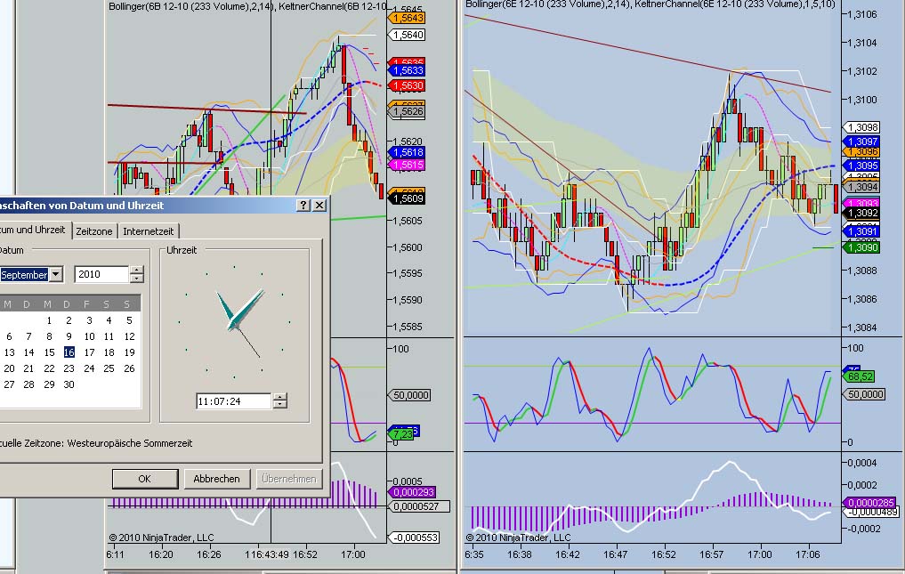Click the 0,0000285 purple marker on right chart
This screenshot has height=574, width=905.
point(869,503)
